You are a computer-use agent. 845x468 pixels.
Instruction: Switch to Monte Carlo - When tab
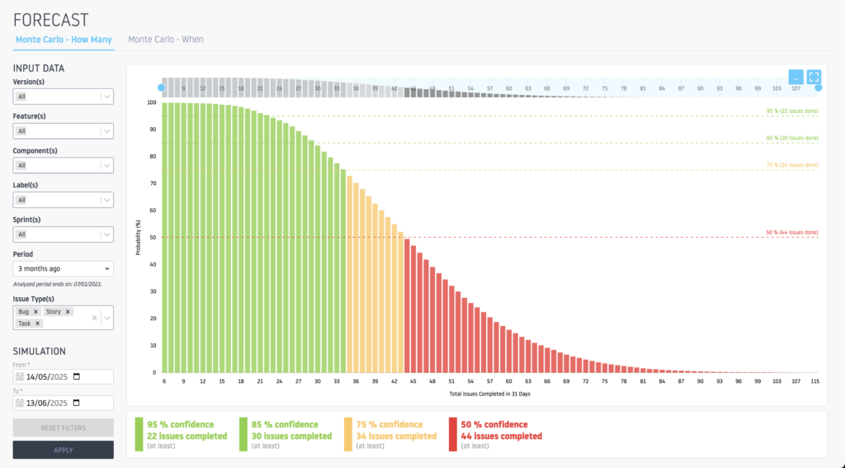(x=165, y=39)
